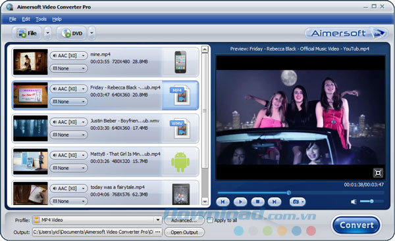The image size is (395, 241).
Task: Click the Aimersoft logo banner
Action: (x=346, y=33)
